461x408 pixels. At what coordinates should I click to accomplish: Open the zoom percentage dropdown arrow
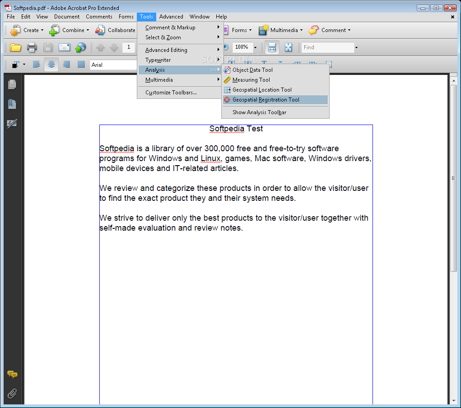[x=255, y=47]
